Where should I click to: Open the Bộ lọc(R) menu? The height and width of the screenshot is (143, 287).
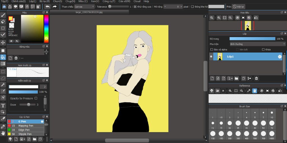coord(45,1)
